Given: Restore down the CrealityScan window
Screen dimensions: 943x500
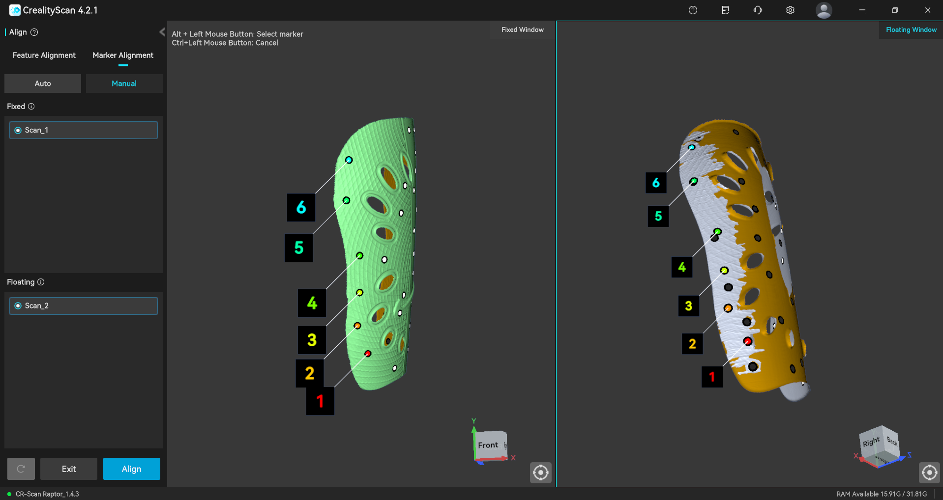Looking at the screenshot, I should [x=895, y=10].
